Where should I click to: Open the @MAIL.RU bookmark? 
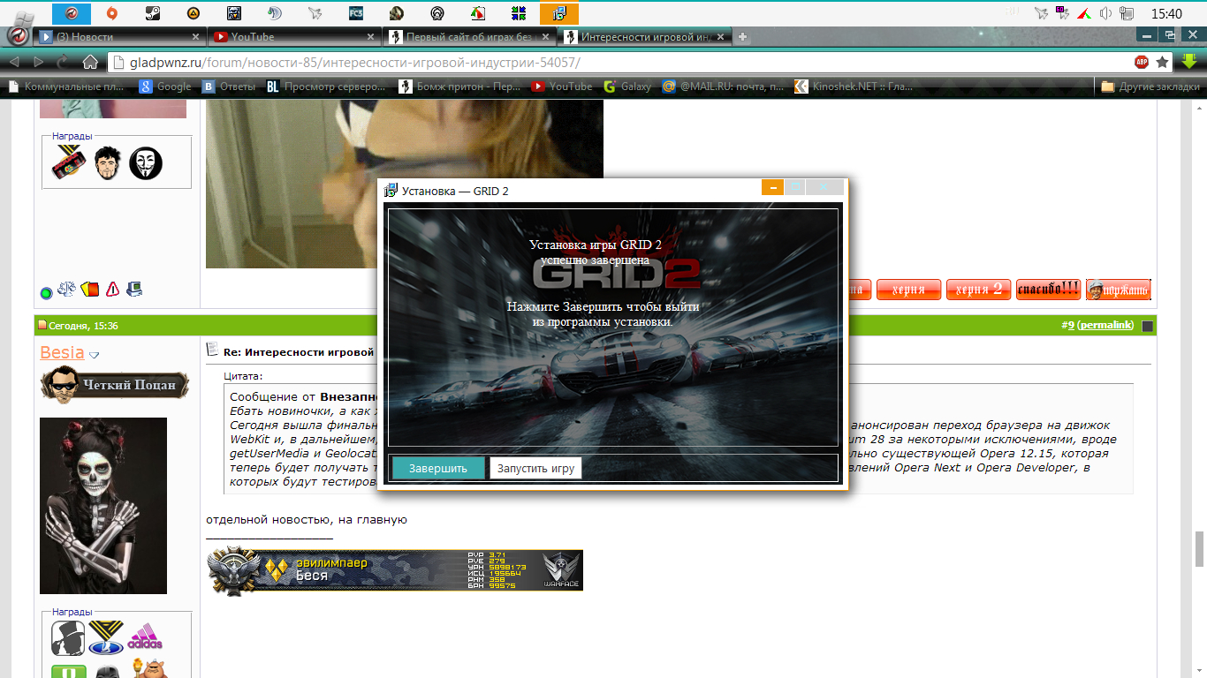click(723, 87)
